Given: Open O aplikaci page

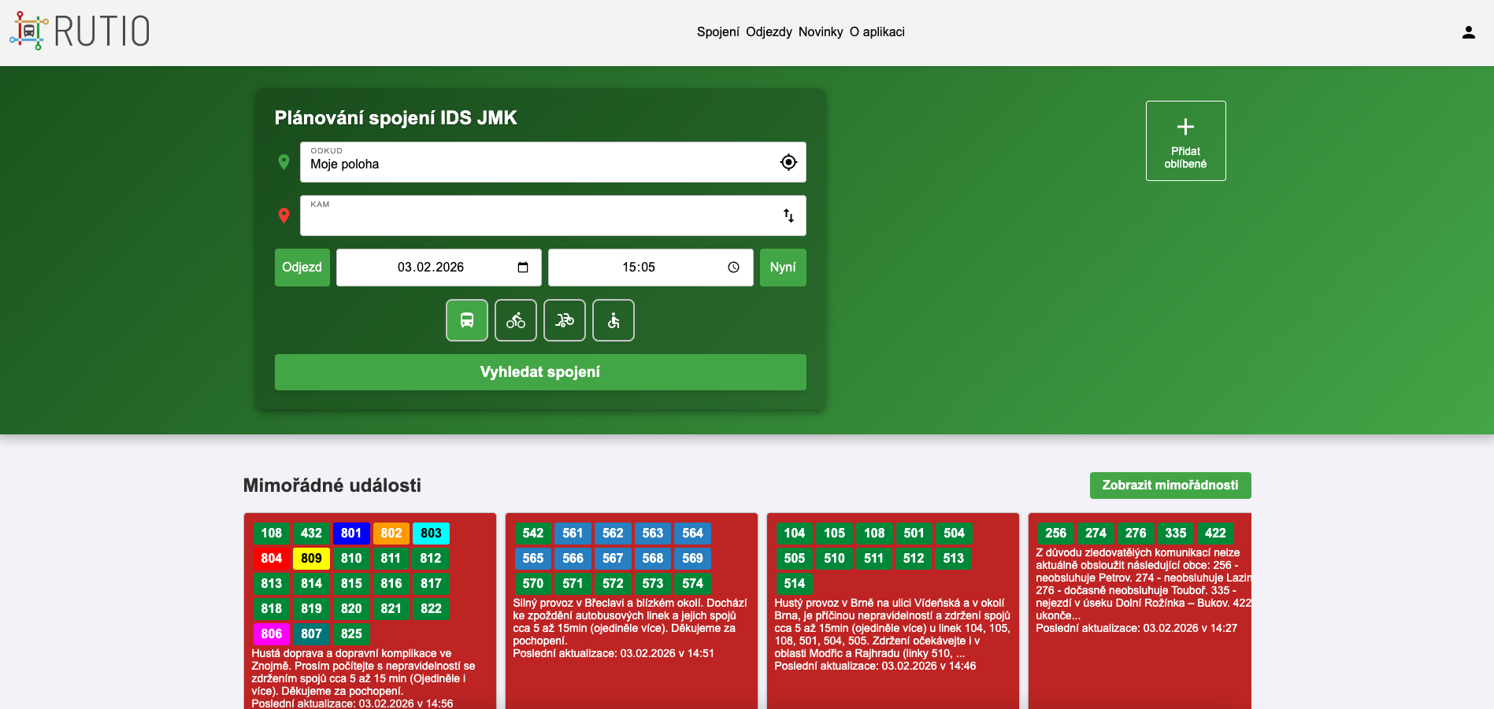Looking at the screenshot, I should 877,32.
